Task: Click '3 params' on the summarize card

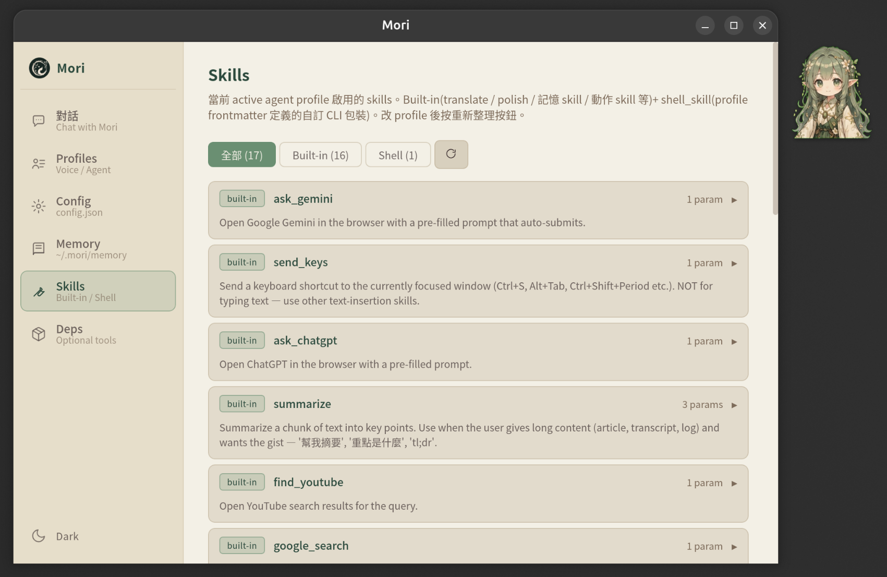Action: tap(702, 405)
